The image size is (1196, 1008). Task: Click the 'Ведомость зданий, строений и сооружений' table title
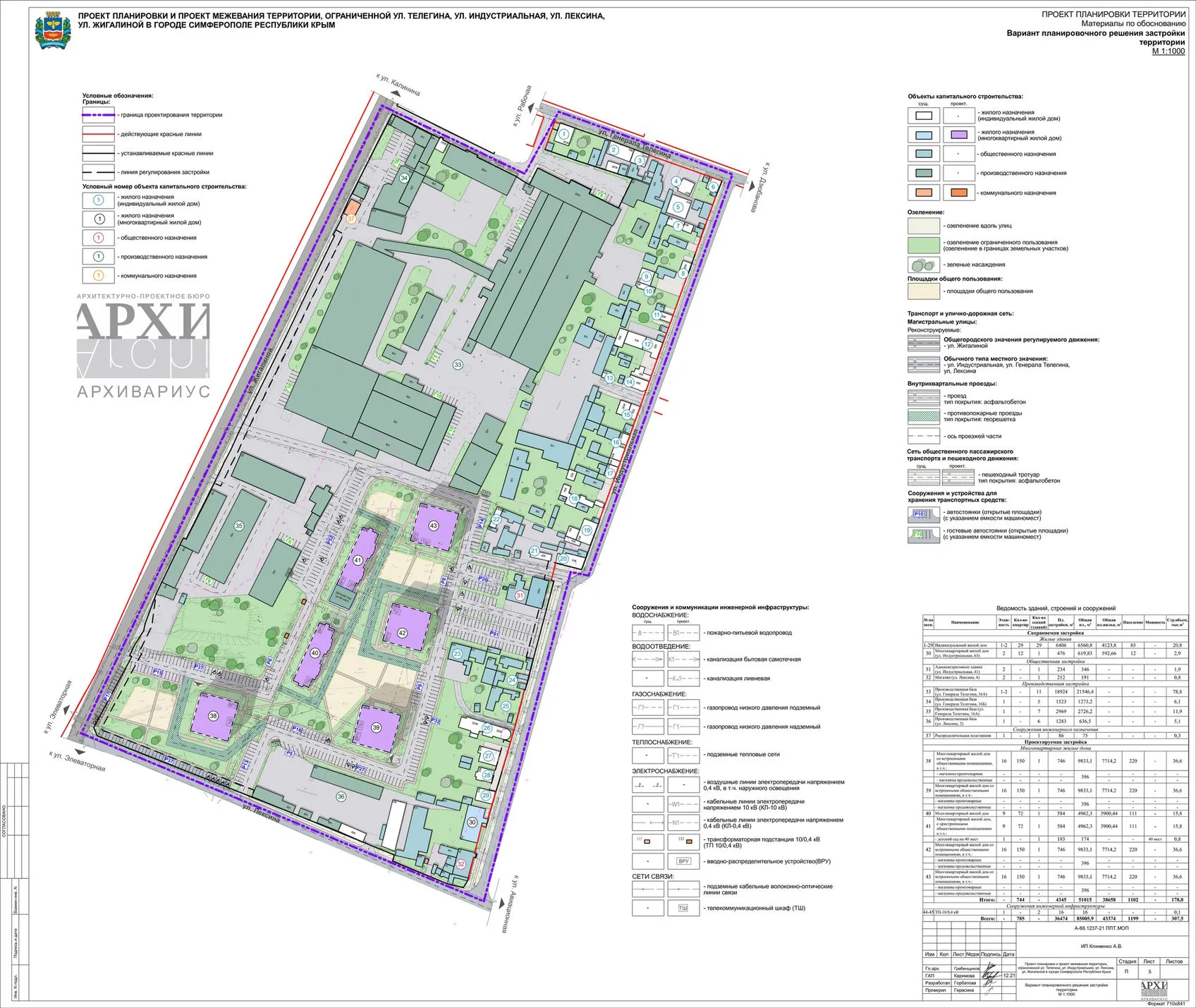[1056, 608]
